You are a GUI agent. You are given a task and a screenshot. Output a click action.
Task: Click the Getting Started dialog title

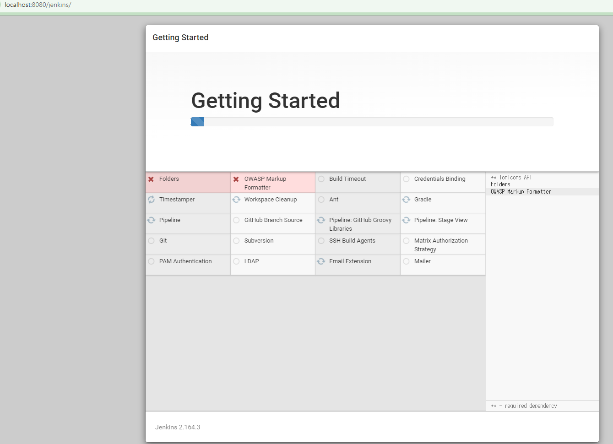tap(180, 38)
